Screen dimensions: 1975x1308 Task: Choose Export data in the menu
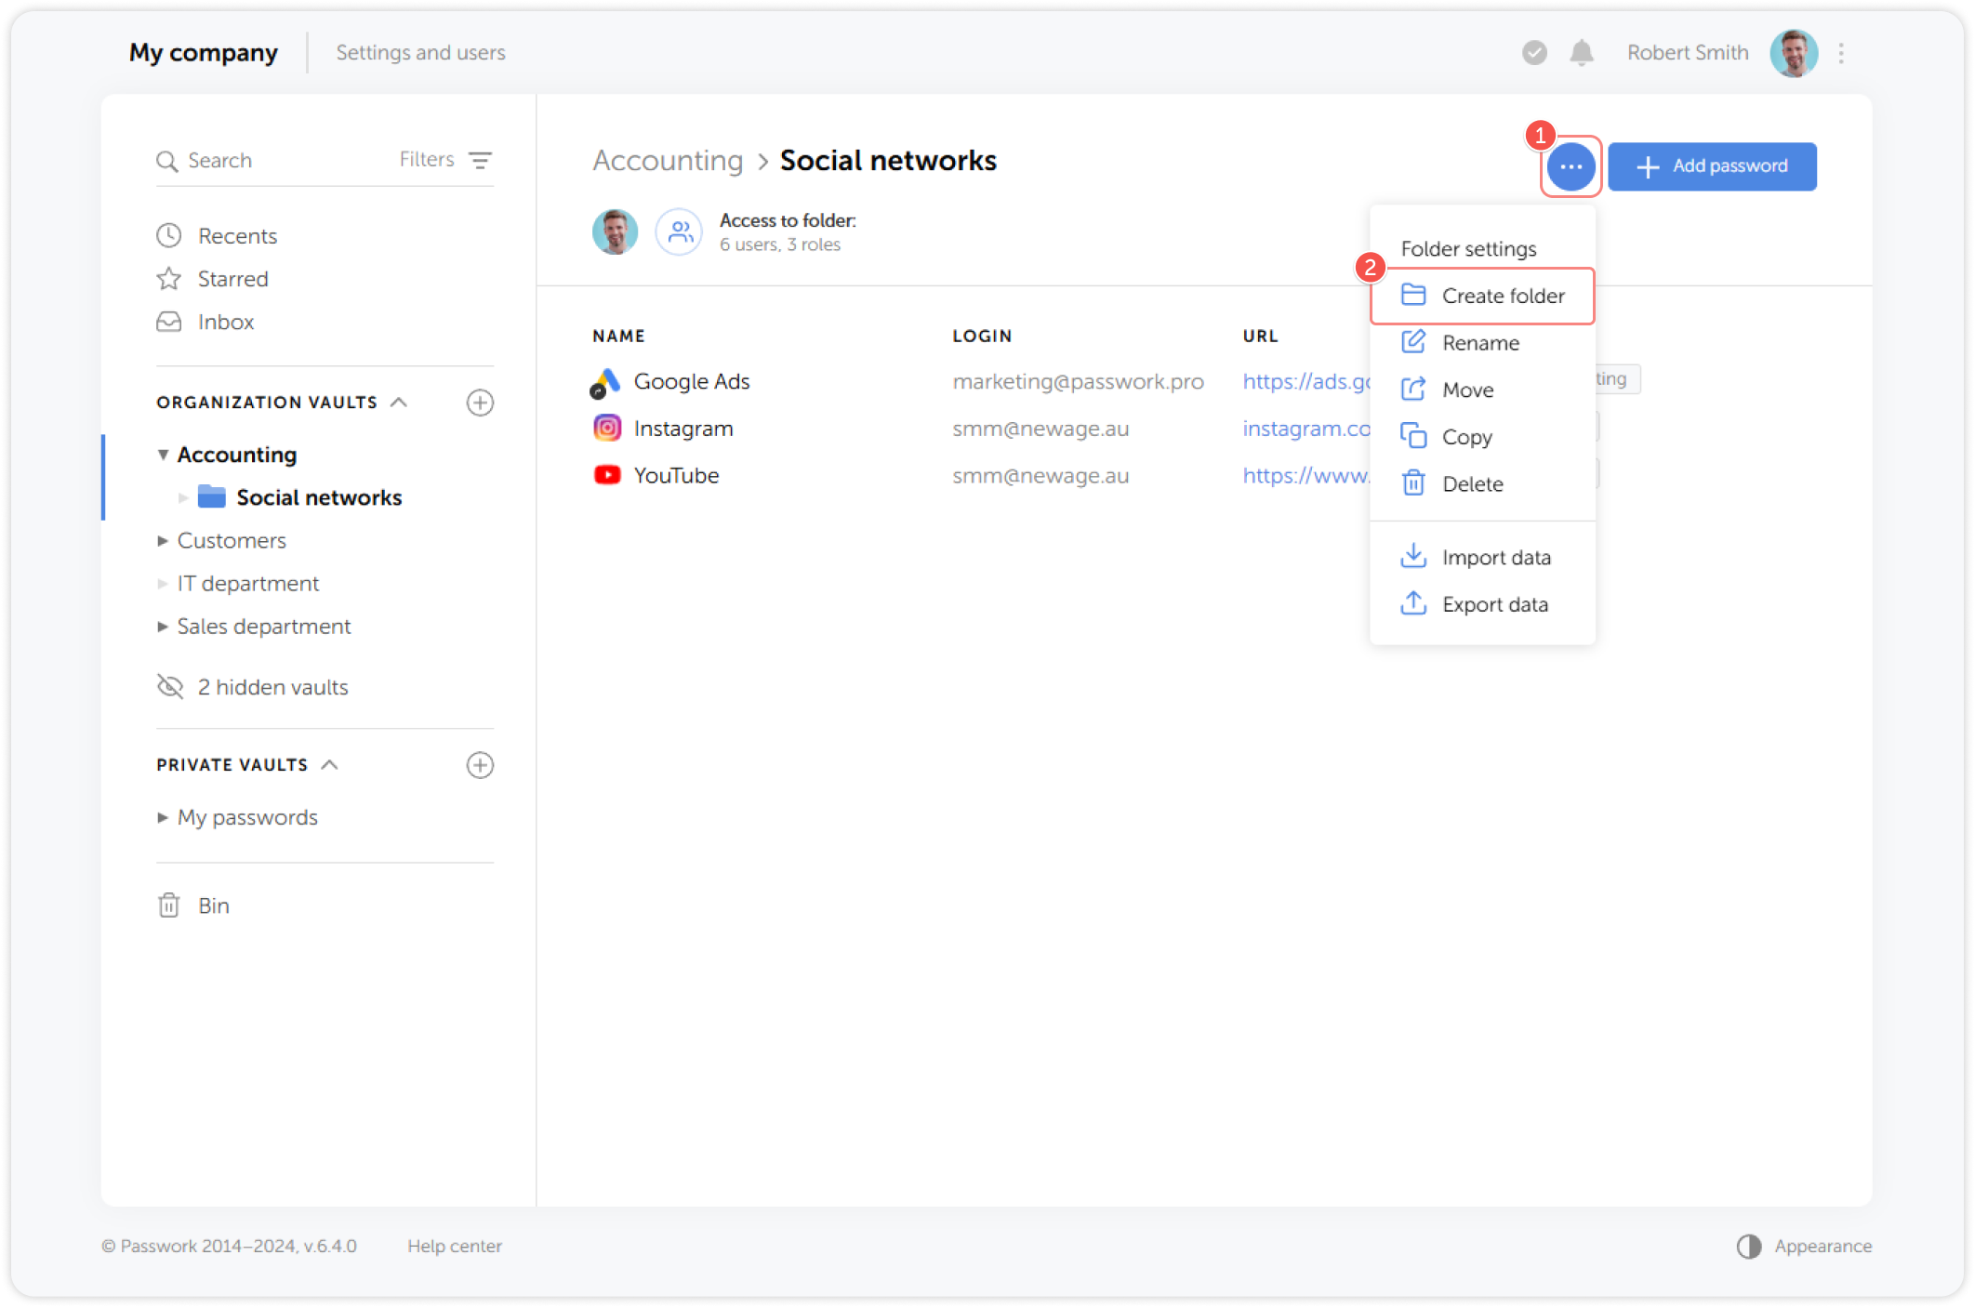1494,604
